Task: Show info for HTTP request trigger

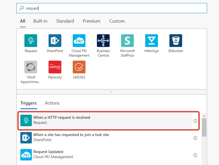Action: pyautogui.click(x=195, y=121)
